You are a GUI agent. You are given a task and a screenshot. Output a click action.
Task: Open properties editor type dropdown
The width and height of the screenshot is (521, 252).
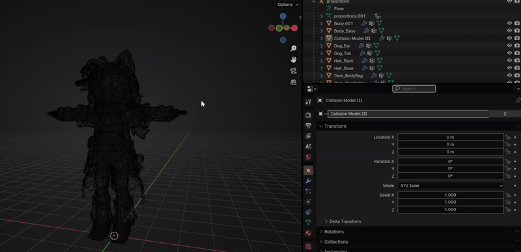312,88
